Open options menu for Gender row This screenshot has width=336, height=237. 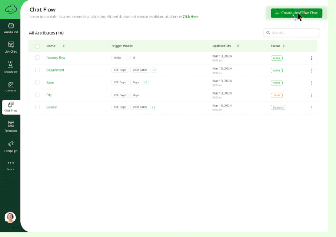[311, 108]
